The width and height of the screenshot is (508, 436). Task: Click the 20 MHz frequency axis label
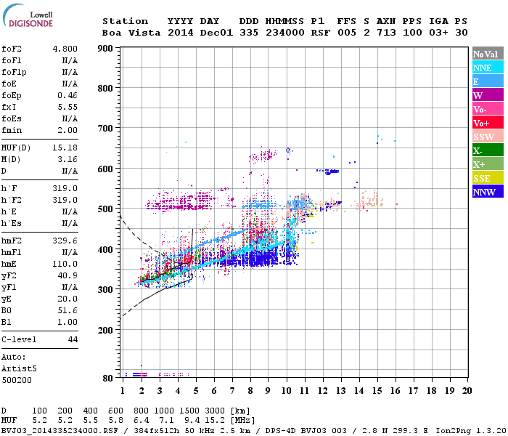click(x=467, y=391)
